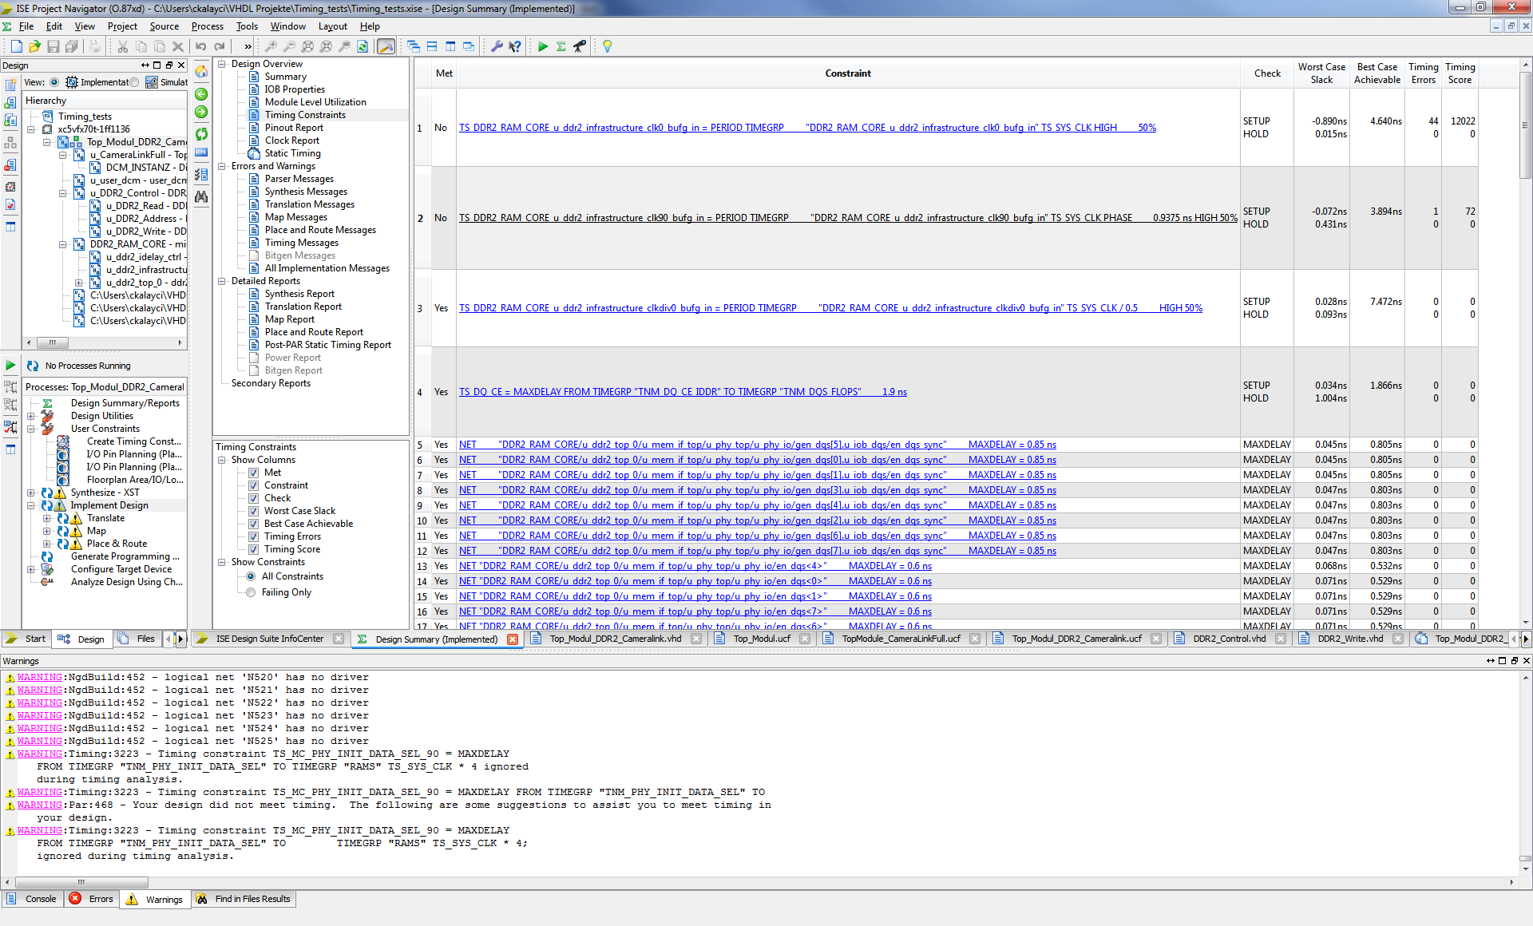
Task: Collapse the Show Columns node
Action: [x=222, y=460]
